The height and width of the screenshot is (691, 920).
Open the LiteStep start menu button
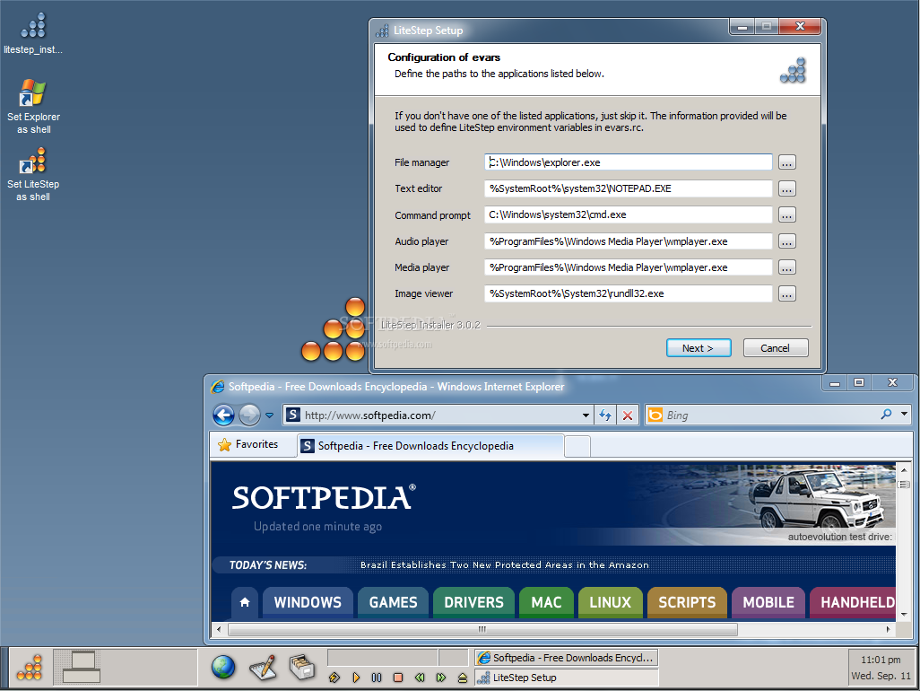(x=30, y=668)
